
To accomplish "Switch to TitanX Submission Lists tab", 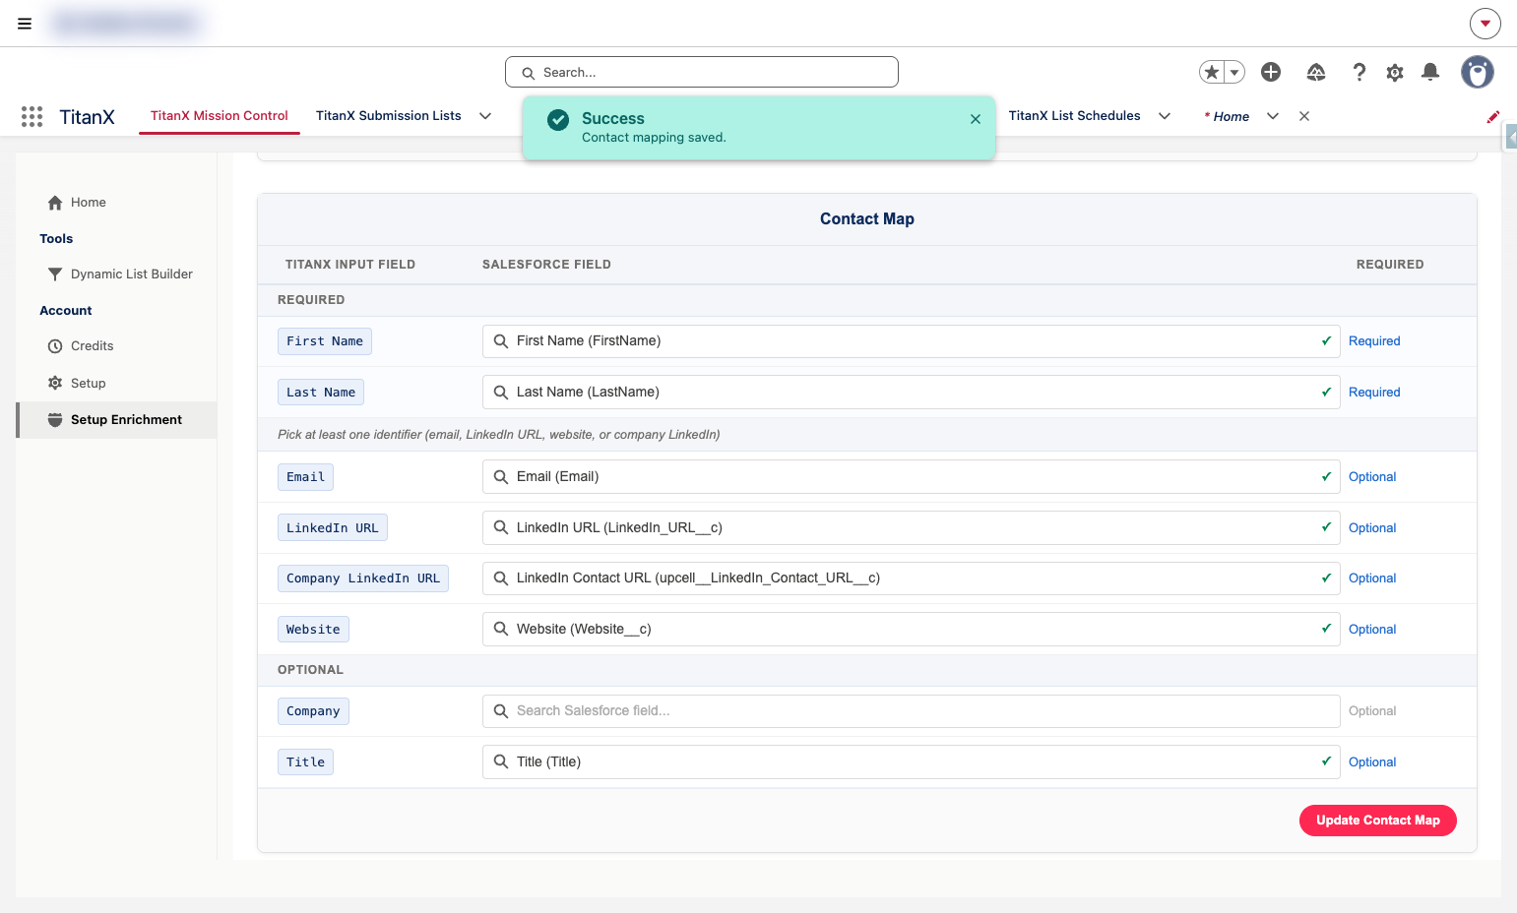I will (389, 116).
